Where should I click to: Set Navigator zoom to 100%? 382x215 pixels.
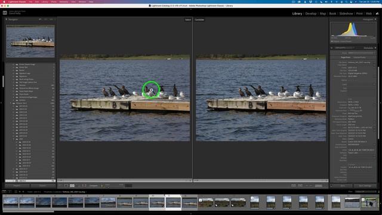click(x=45, y=19)
